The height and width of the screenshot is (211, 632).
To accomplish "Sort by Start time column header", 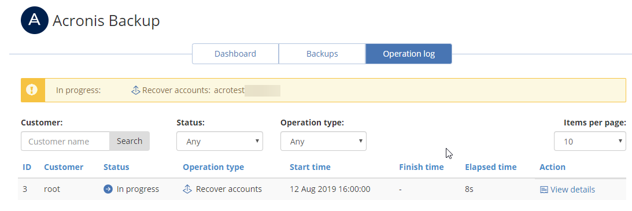I will tap(310, 167).
